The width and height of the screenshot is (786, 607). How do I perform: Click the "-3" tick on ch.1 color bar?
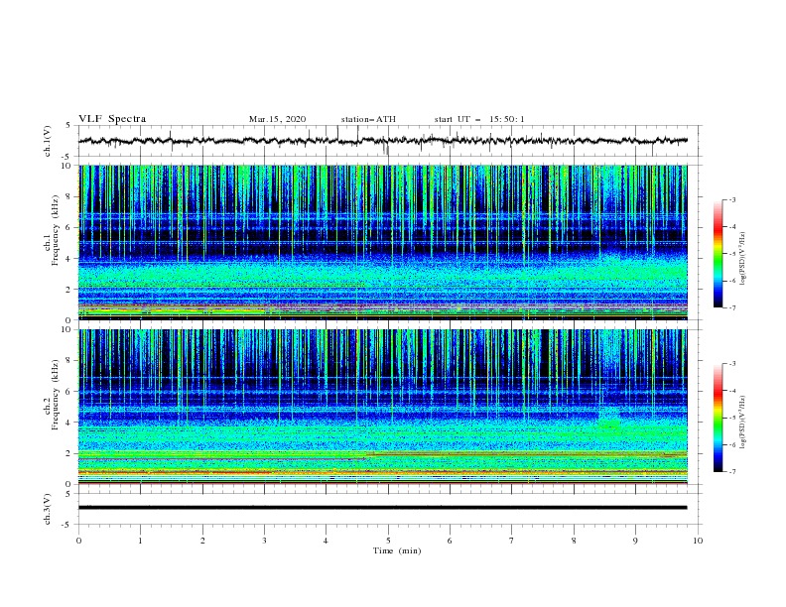[x=731, y=199]
